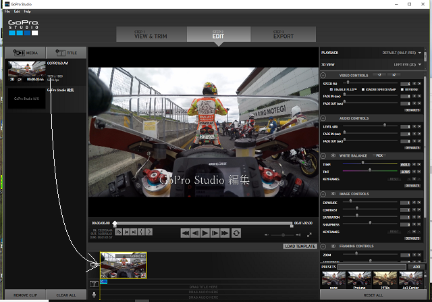Screen dimensions: 432x302
Task: Collapse the Video Controls section
Action: pos(323,75)
